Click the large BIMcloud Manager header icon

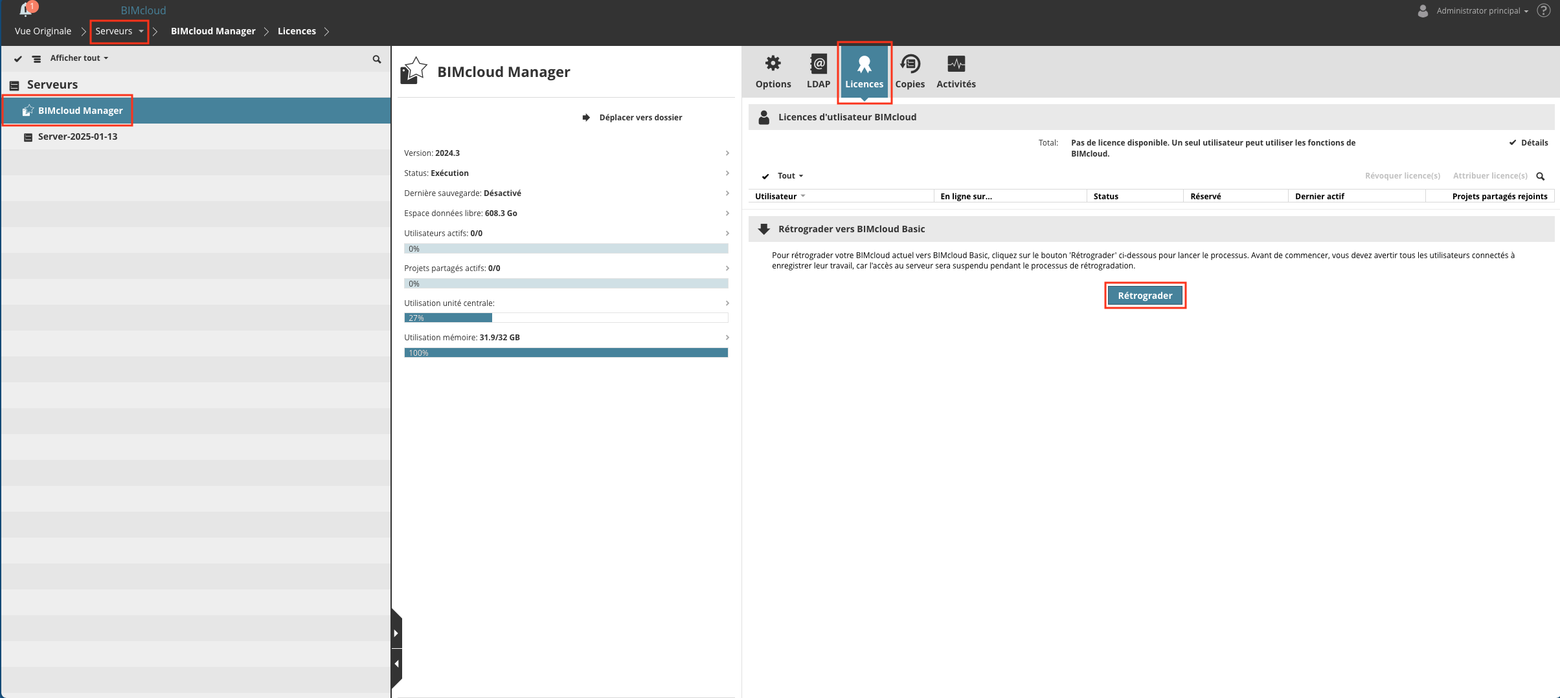pos(414,71)
